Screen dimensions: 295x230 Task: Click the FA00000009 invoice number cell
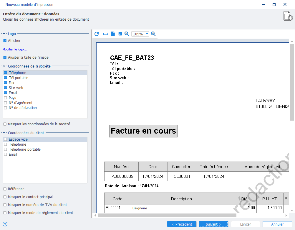tap(121, 177)
